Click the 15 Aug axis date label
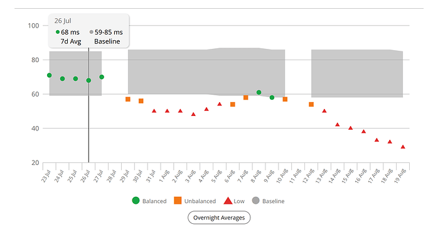The image size is (433, 237). click(x=348, y=176)
